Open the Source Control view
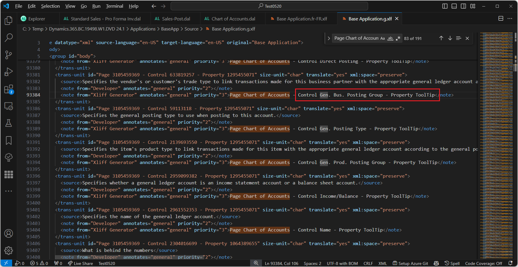 coord(9,55)
